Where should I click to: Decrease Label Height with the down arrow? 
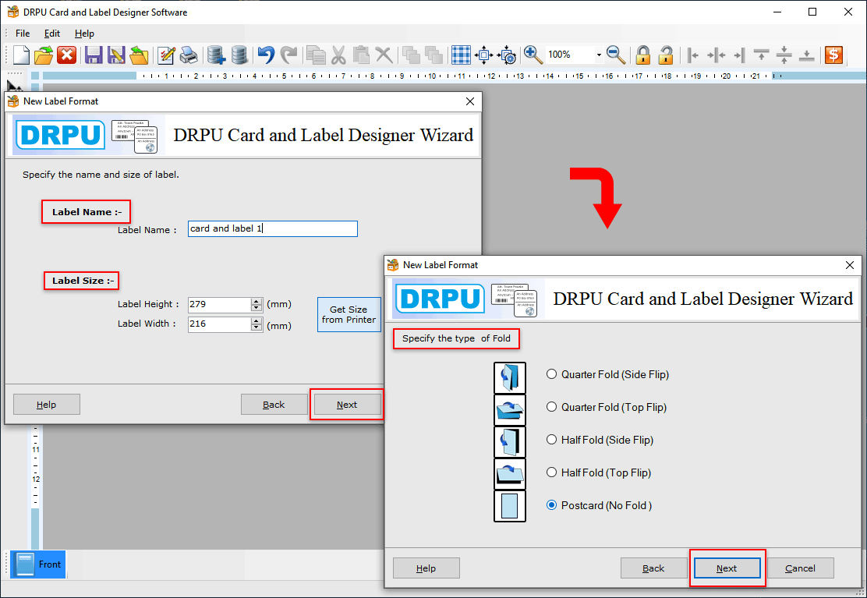(x=256, y=309)
